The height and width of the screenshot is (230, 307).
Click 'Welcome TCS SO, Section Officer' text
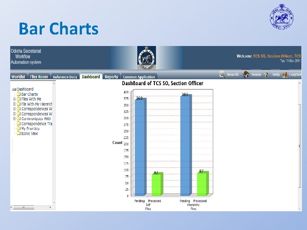point(269,56)
